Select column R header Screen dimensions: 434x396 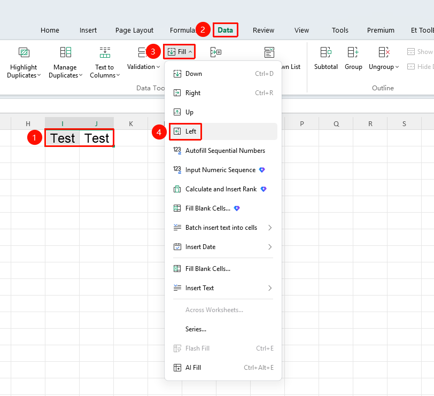(x=370, y=123)
